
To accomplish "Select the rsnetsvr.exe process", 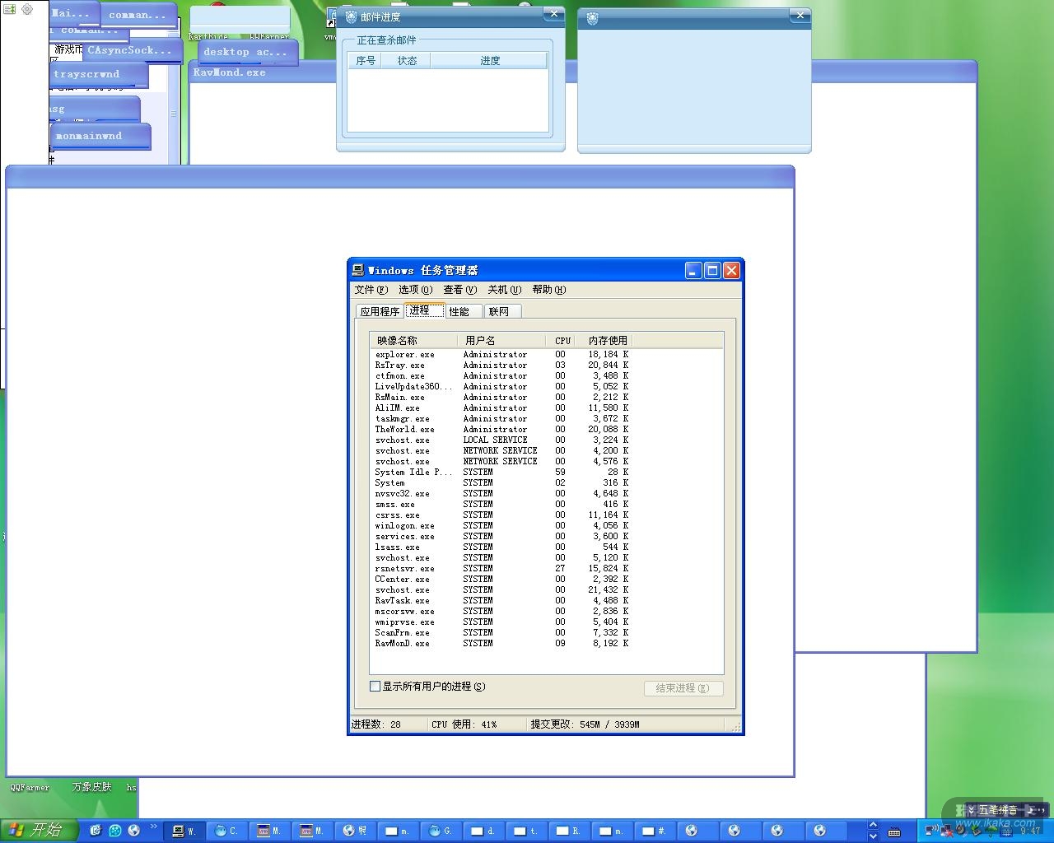I will [x=502, y=569].
